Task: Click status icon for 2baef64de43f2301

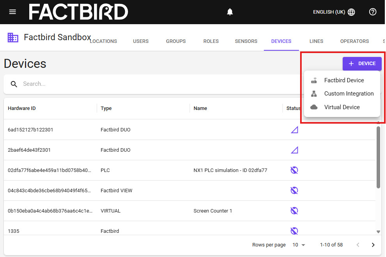Action: 294,150
